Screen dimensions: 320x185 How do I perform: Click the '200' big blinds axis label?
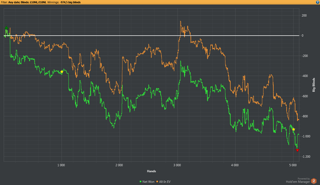pos(304,16)
